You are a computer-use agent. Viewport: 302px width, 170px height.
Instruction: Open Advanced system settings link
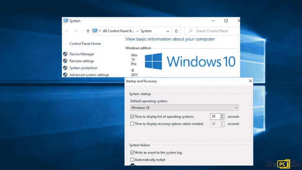pyautogui.click(x=89, y=75)
